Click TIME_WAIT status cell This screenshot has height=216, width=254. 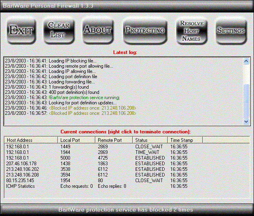coord(147,152)
